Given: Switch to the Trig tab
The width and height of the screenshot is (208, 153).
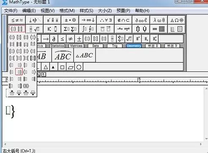Looking at the screenshot, I should [115, 46].
